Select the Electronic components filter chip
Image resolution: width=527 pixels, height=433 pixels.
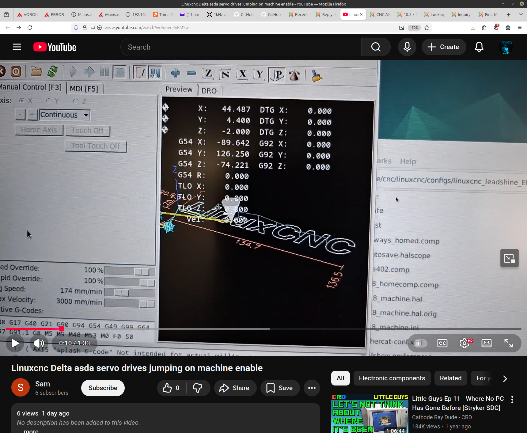(392, 378)
